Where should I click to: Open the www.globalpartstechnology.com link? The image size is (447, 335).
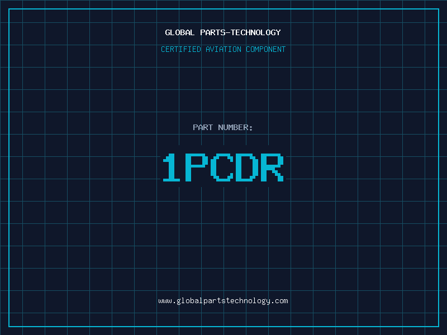coord(223,301)
